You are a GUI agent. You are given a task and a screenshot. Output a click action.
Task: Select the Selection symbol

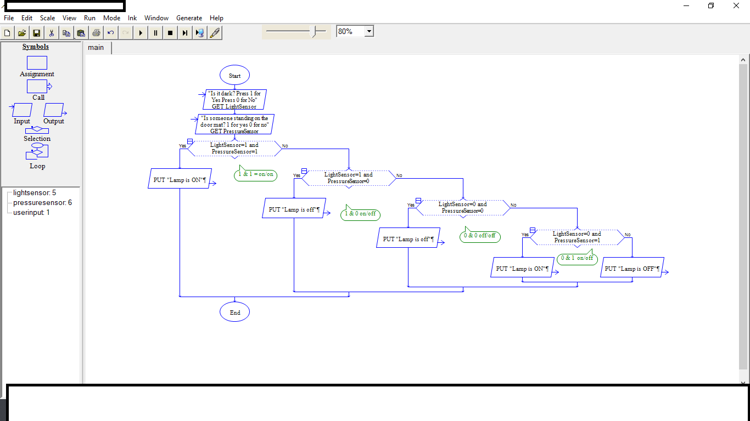coord(37,130)
